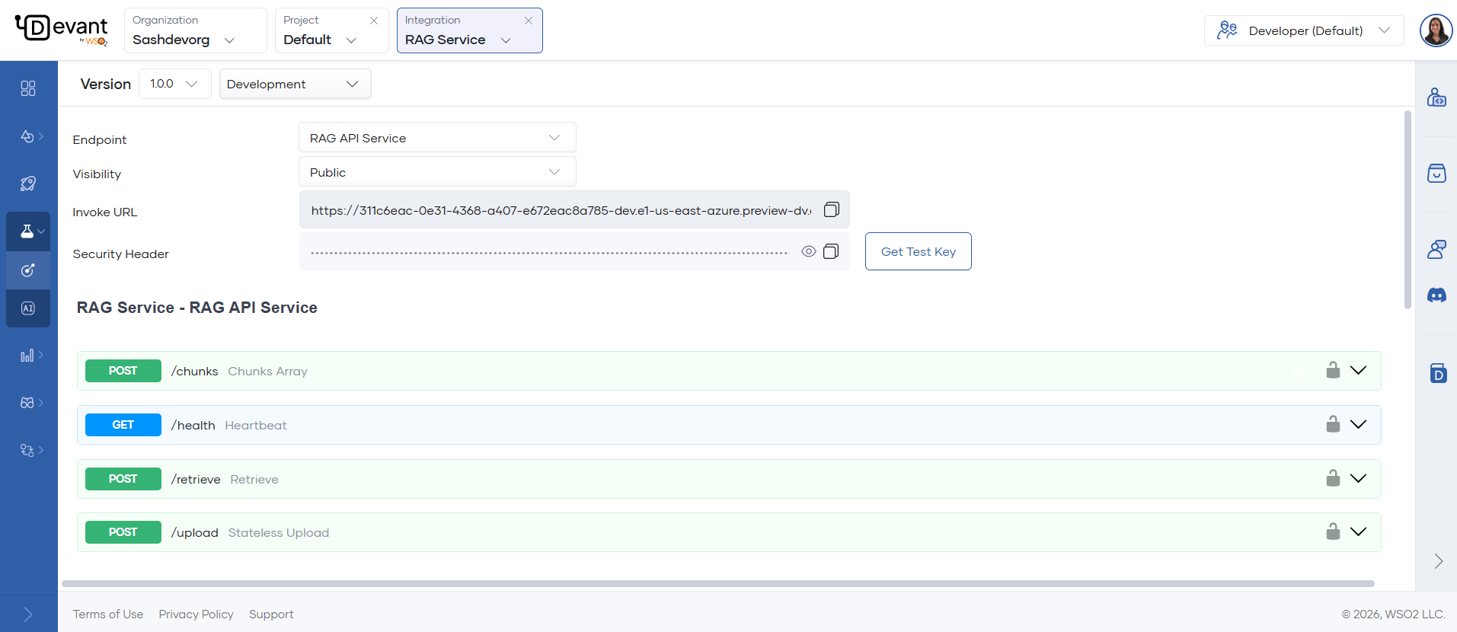Click the Discord icon in right sidebar

click(1436, 295)
